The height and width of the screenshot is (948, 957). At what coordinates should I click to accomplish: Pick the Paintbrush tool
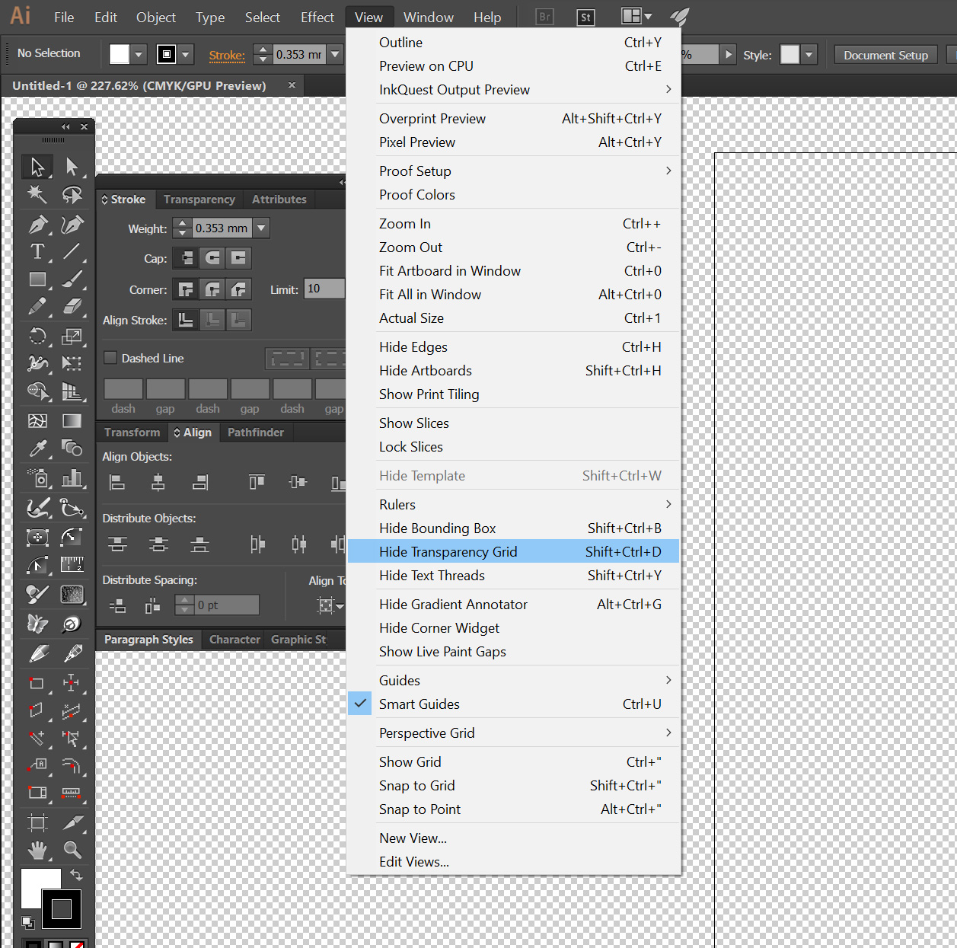click(x=72, y=279)
